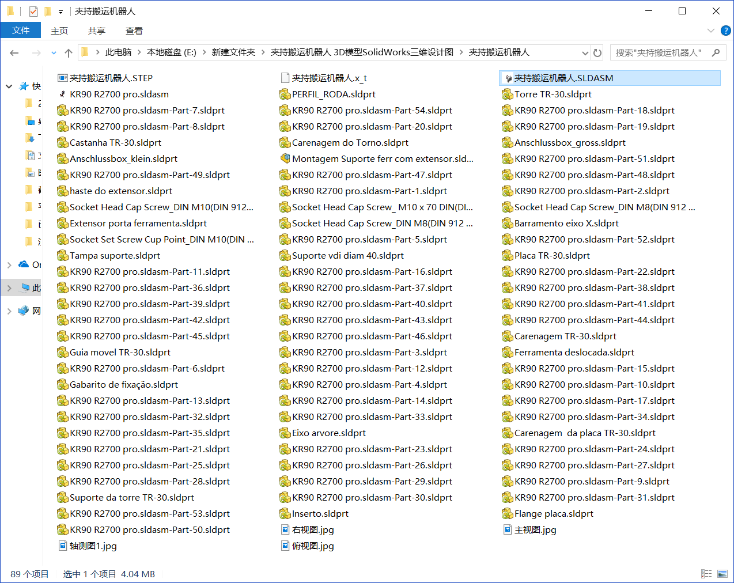734x583 pixels.
Task: Switch to the 共享 ribbon tab
Action: coord(97,31)
